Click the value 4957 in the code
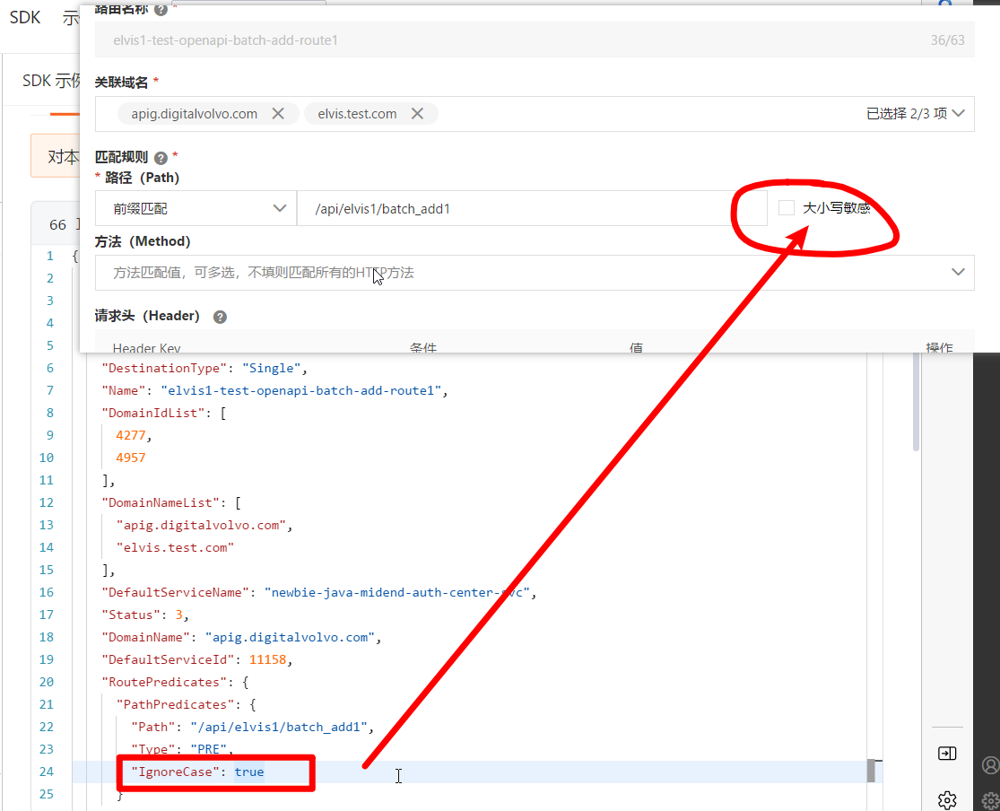 [x=131, y=458]
